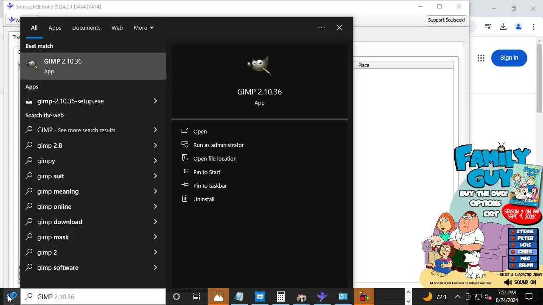Viewport: 543px width, 305px height.
Task: Click the Sign in button in browser
Action: click(x=509, y=58)
